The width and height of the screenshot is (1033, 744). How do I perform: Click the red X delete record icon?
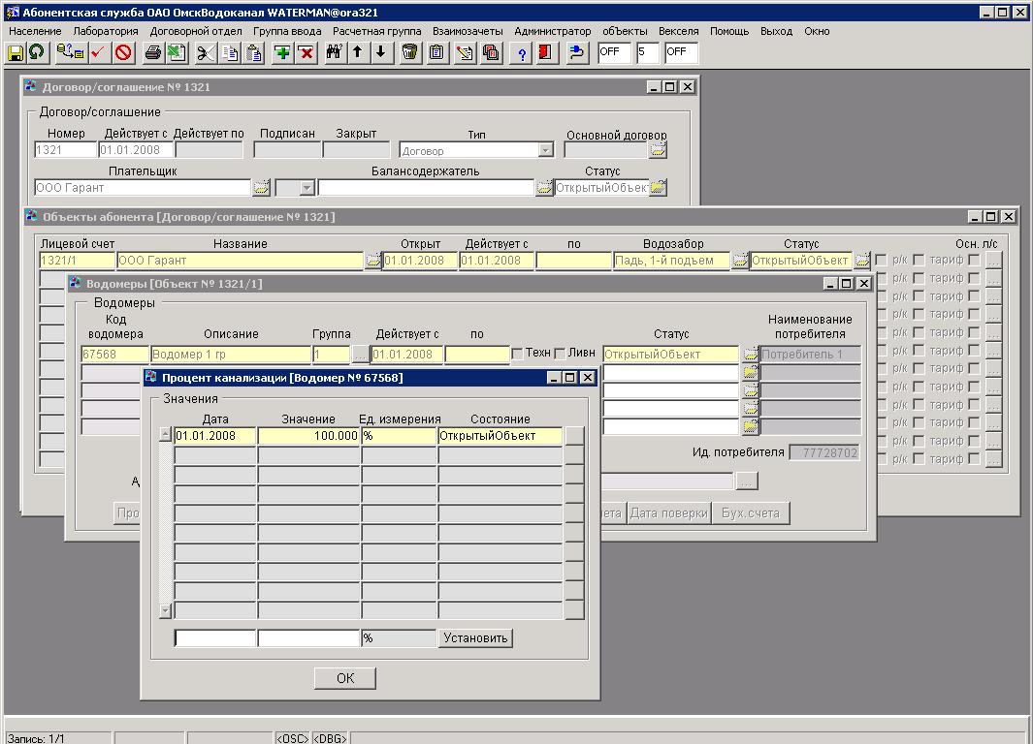coord(307,52)
